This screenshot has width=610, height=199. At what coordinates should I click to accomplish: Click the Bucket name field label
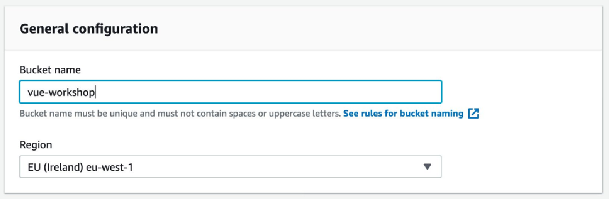[x=50, y=70]
